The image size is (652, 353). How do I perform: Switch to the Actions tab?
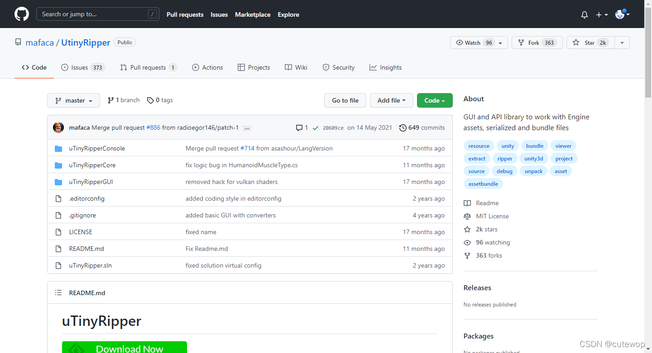point(207,67)
